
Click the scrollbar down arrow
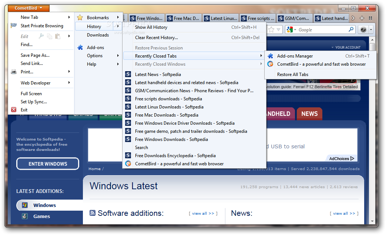point(372,221)
